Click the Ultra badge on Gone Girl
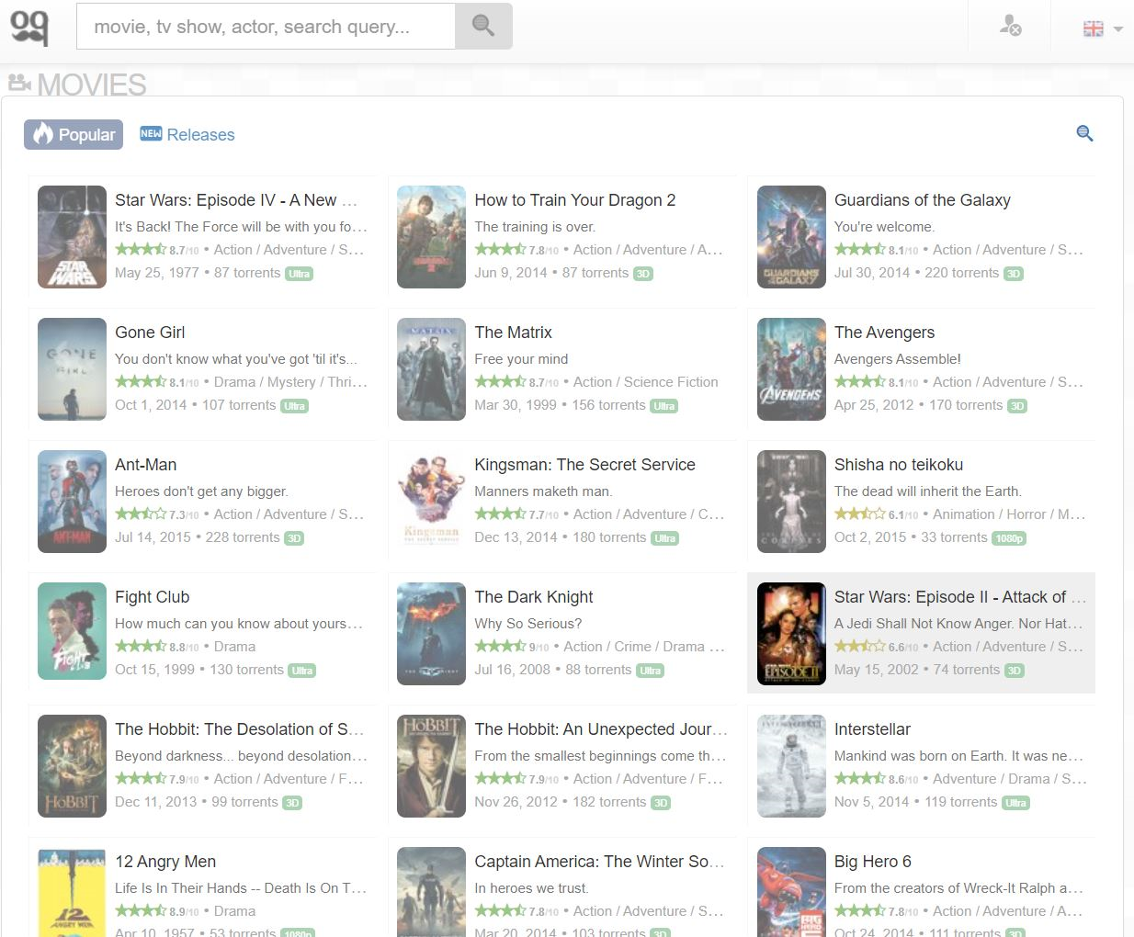This screenshot has width=1134, height=937. 294,406
